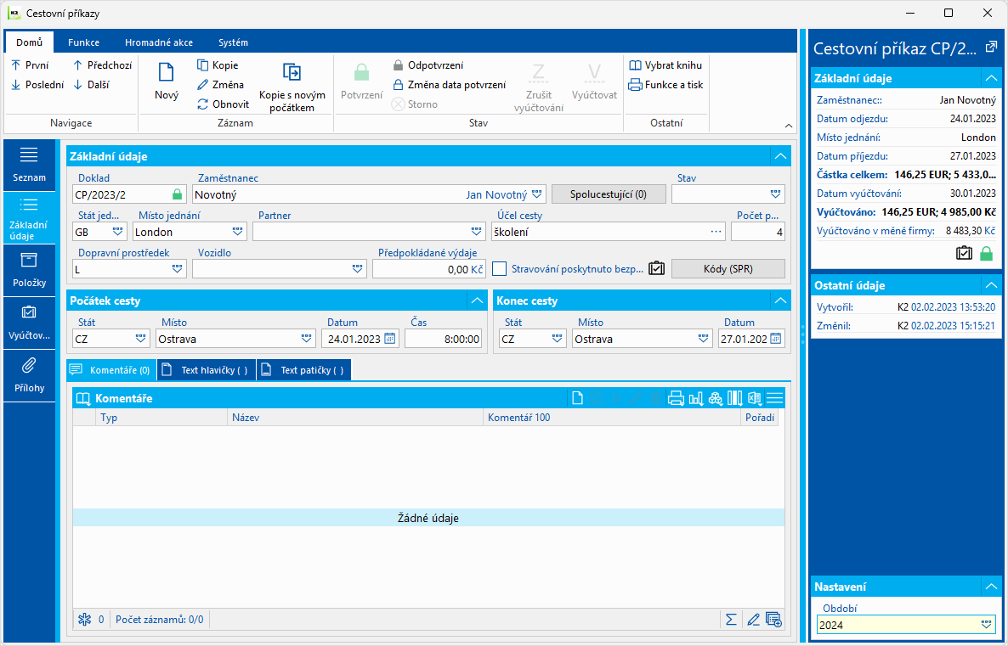This screenshot has height=646, width=1008.
Task: Open the Dopravní prostředek dropdown
Action: [178, 270]
